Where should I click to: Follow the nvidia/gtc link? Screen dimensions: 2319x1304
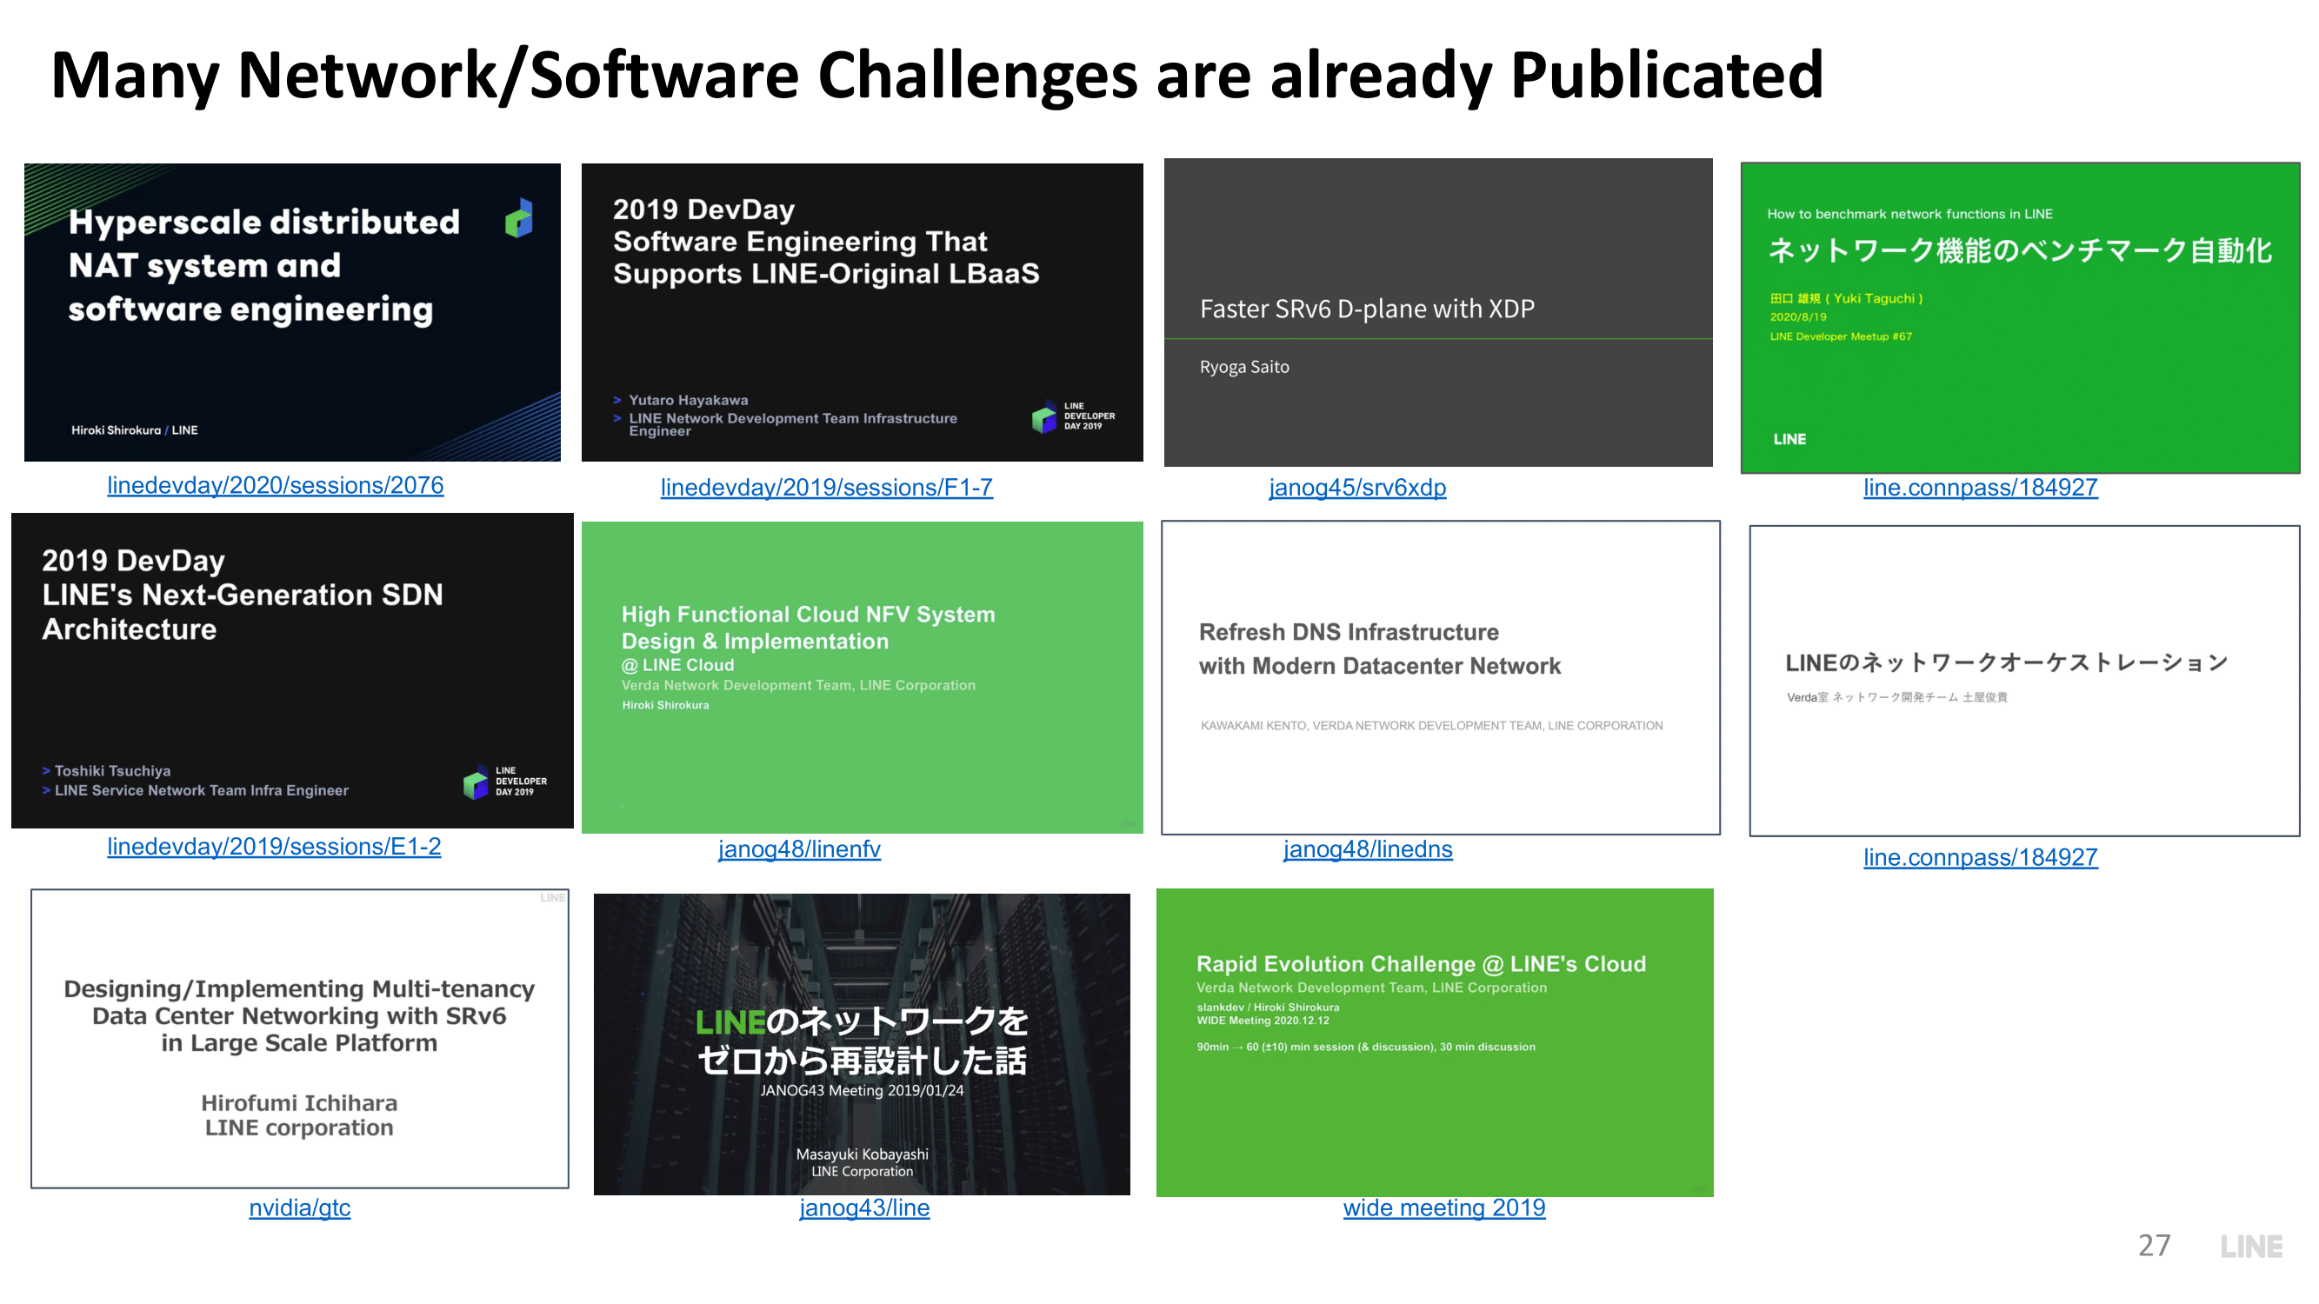300,1207
